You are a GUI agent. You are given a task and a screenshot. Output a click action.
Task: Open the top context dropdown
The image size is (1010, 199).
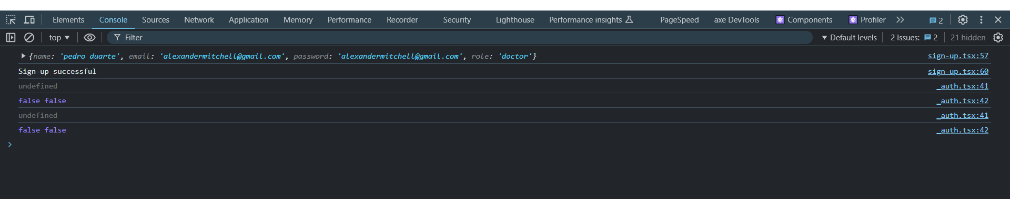point(59,38)
